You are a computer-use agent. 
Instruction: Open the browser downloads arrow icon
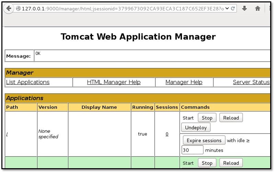click(x=244, y=9)
